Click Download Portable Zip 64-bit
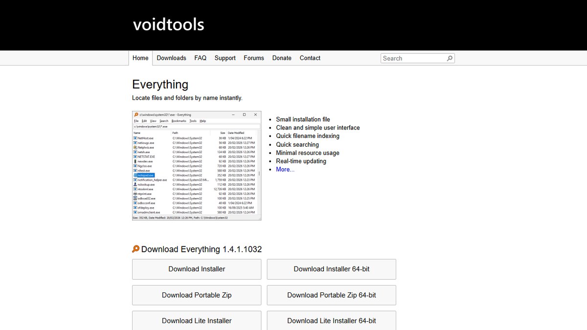 (332, 295)
